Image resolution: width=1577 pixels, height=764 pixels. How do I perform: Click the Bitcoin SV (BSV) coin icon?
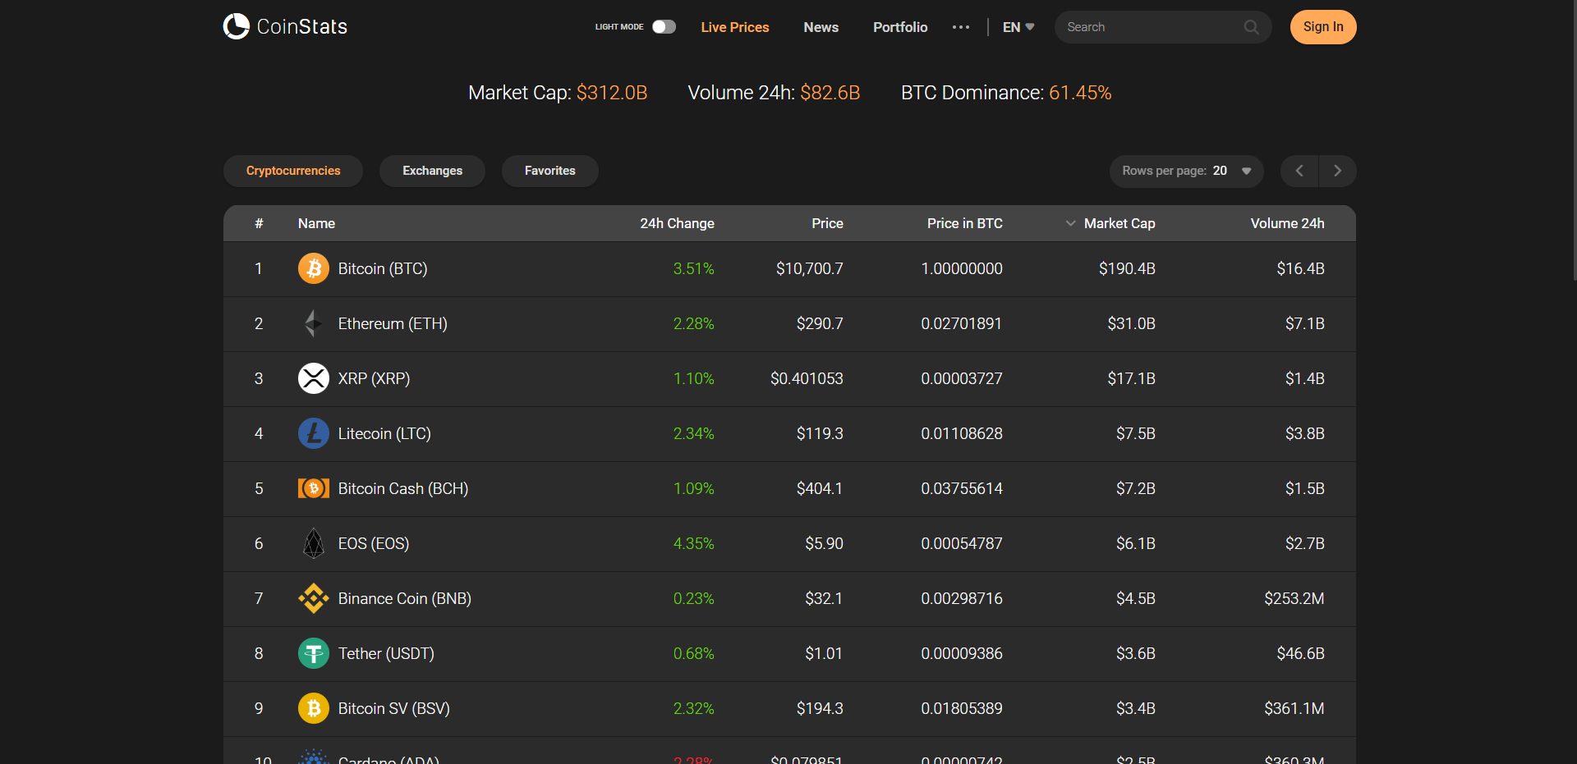pyautogui.click(x=314, y=708)
